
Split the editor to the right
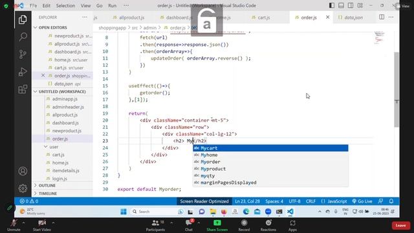[x=382, y=17]
